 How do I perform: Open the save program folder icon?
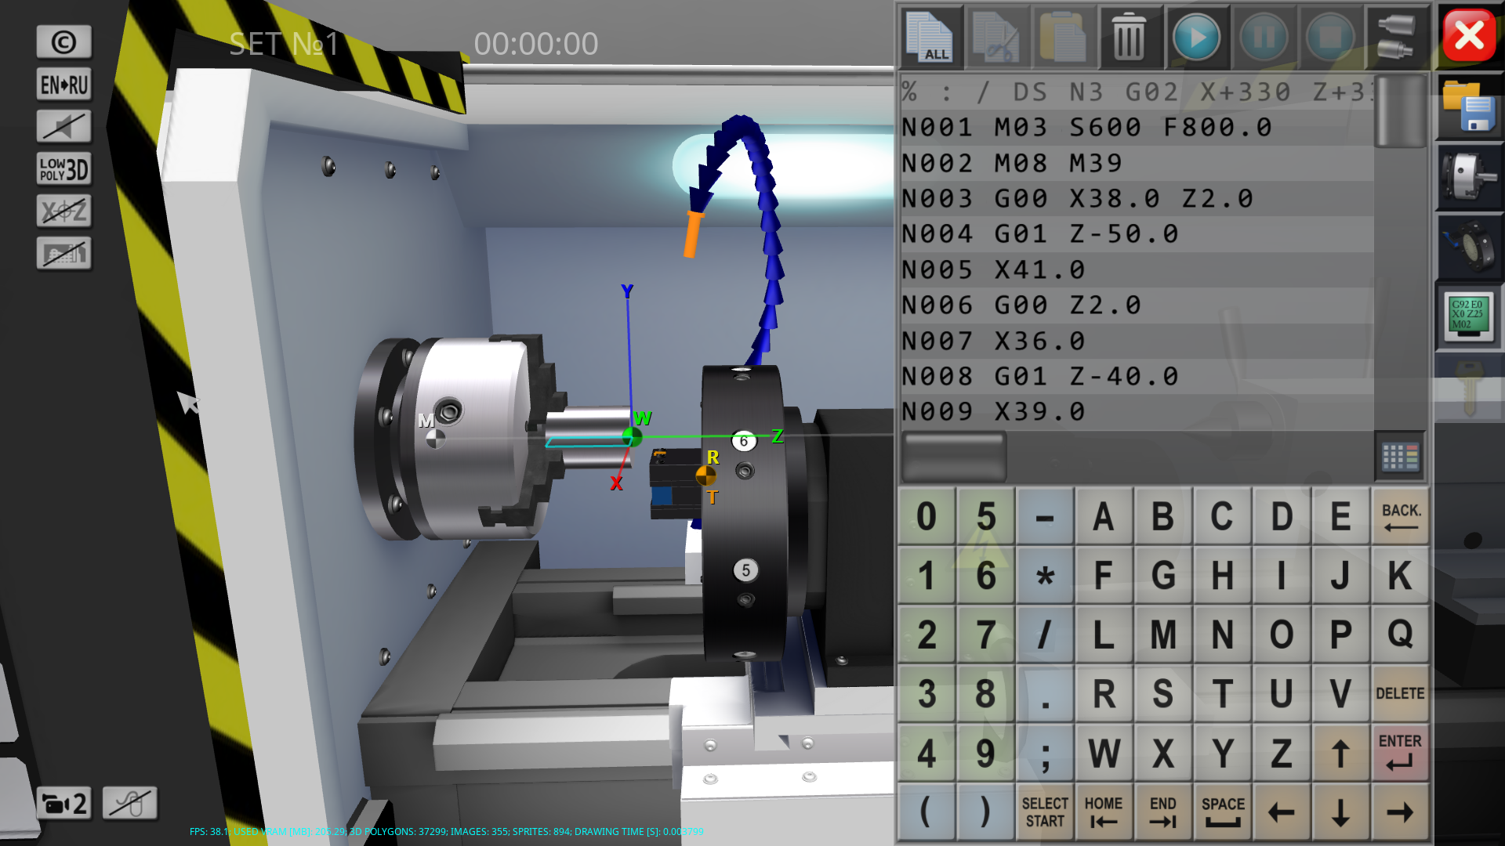pyautogui.click(x=1469, y=107)
